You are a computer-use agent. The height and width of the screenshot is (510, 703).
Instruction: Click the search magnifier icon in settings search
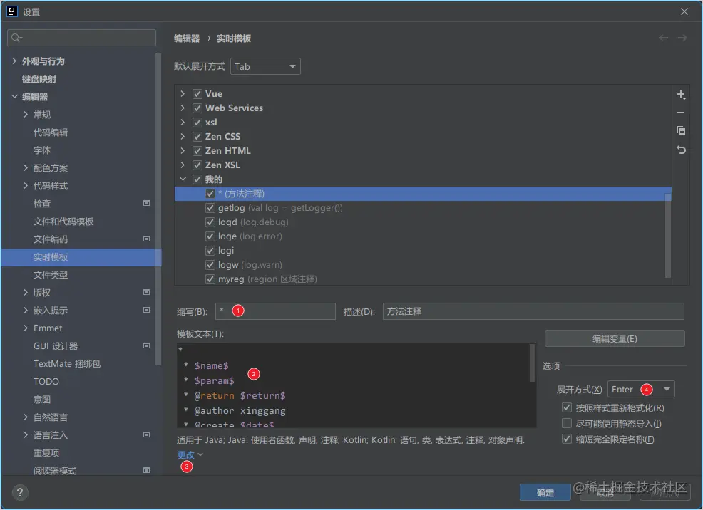[x=16, y=38]
